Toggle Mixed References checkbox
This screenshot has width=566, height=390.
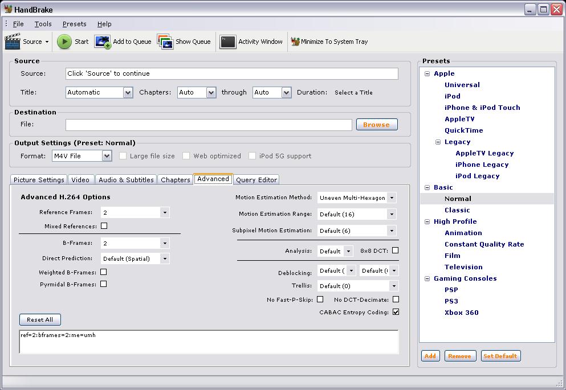[x=104, y=226]
